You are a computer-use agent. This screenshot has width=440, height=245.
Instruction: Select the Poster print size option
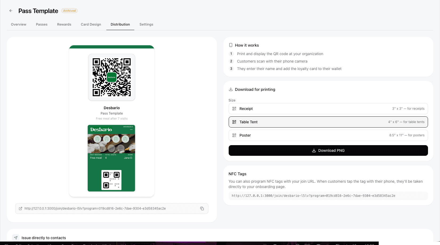click(x=328, y=135)
